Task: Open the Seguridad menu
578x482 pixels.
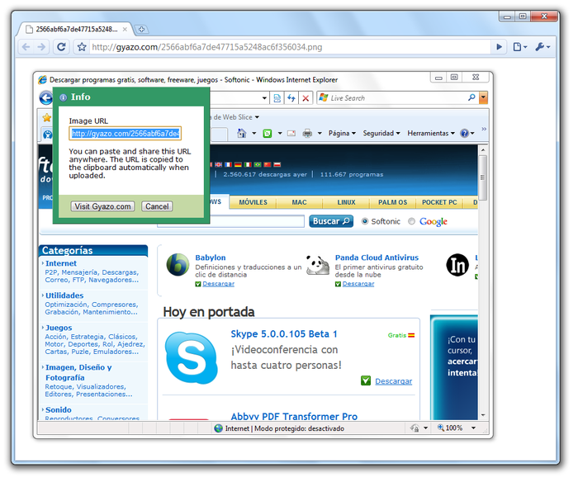Action: coord(381,134)
